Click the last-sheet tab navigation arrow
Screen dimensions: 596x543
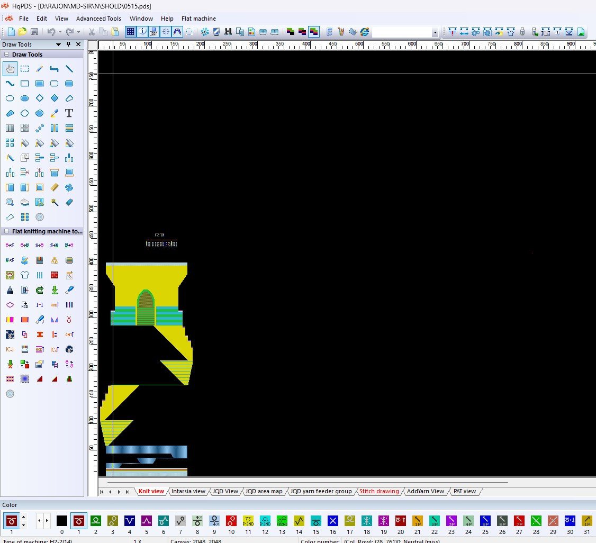pos(127,492)
